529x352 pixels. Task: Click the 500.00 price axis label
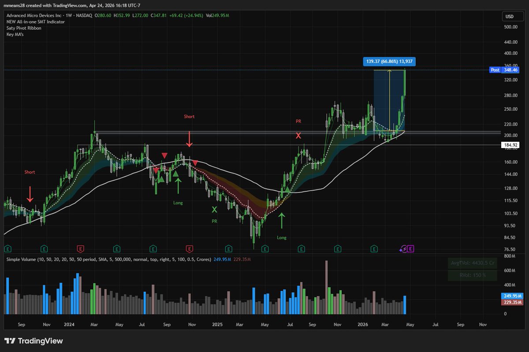(x=510, y=27)
